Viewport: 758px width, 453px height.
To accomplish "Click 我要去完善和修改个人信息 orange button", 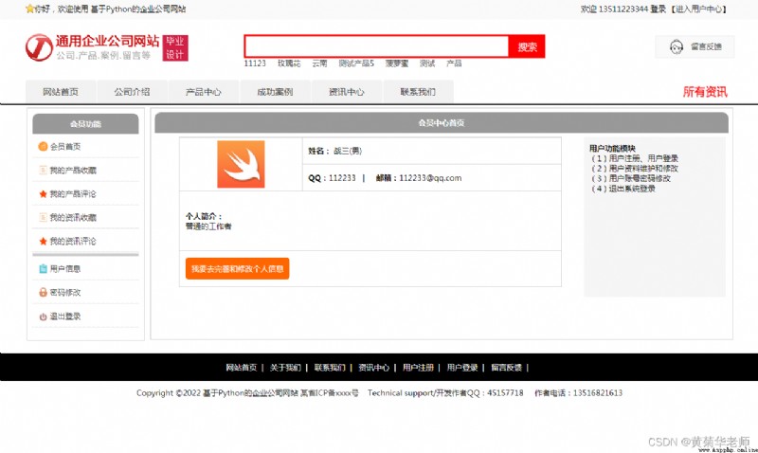I will point(238,269).
